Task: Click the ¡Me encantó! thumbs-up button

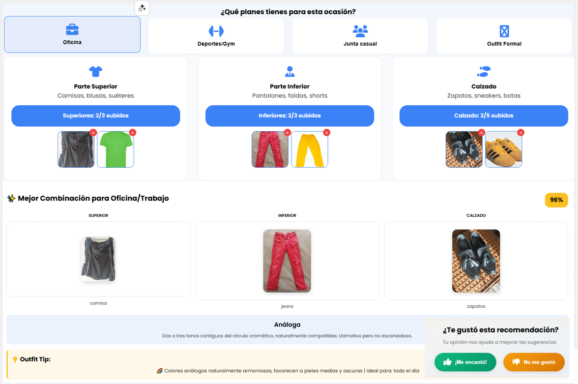Action: coord(465,362)
